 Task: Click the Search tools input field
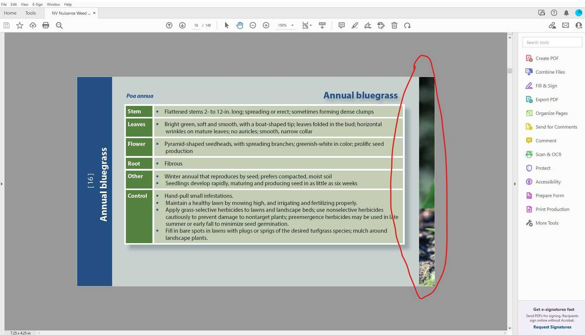click(x=552, y=42)
